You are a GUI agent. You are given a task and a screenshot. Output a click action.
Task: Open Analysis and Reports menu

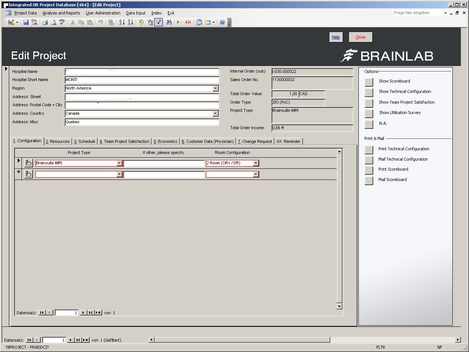coord(61,13)
